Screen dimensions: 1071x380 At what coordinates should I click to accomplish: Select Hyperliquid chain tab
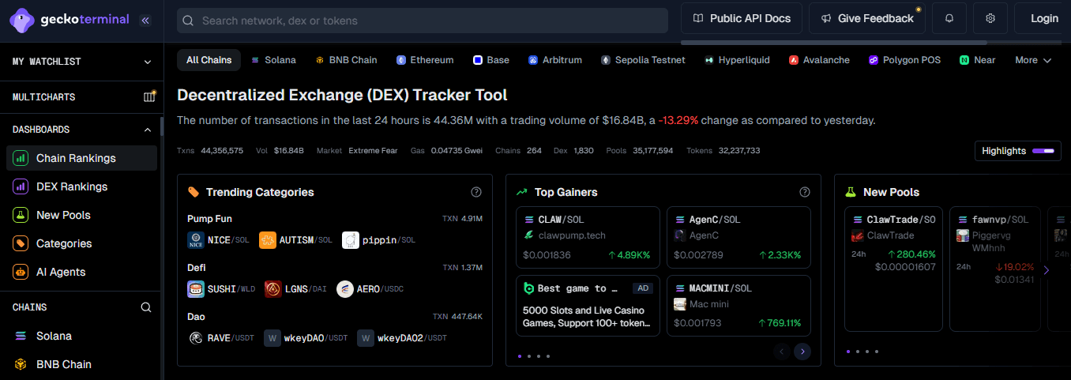pos(738,60)
